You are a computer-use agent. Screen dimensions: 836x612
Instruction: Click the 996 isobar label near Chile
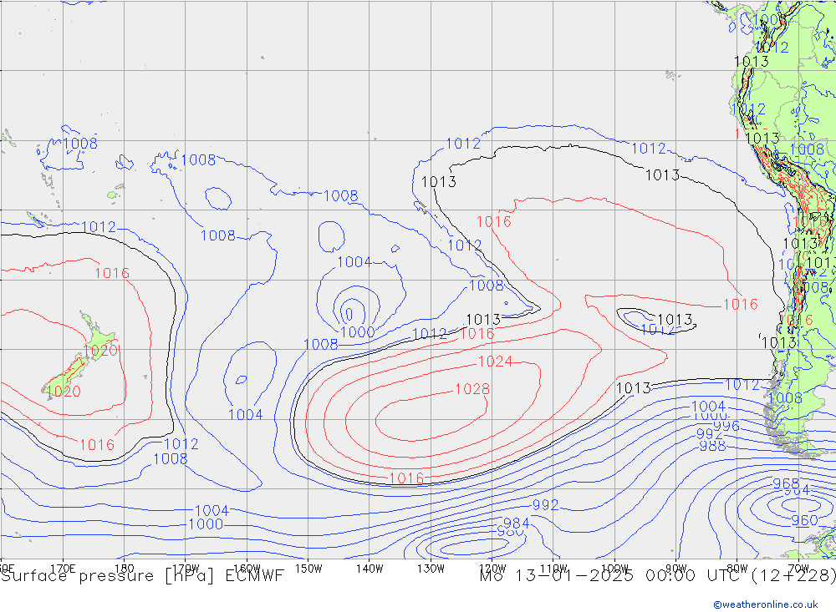726,426
